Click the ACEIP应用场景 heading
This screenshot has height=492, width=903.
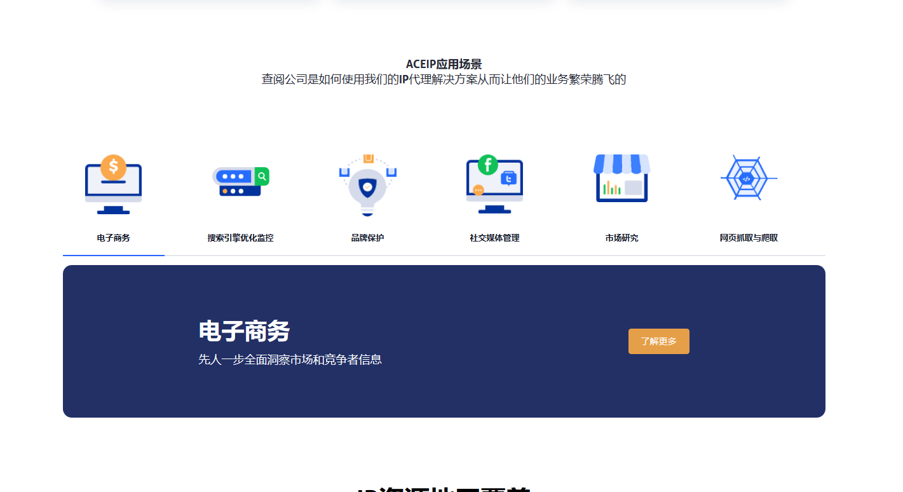click(444, 64)
